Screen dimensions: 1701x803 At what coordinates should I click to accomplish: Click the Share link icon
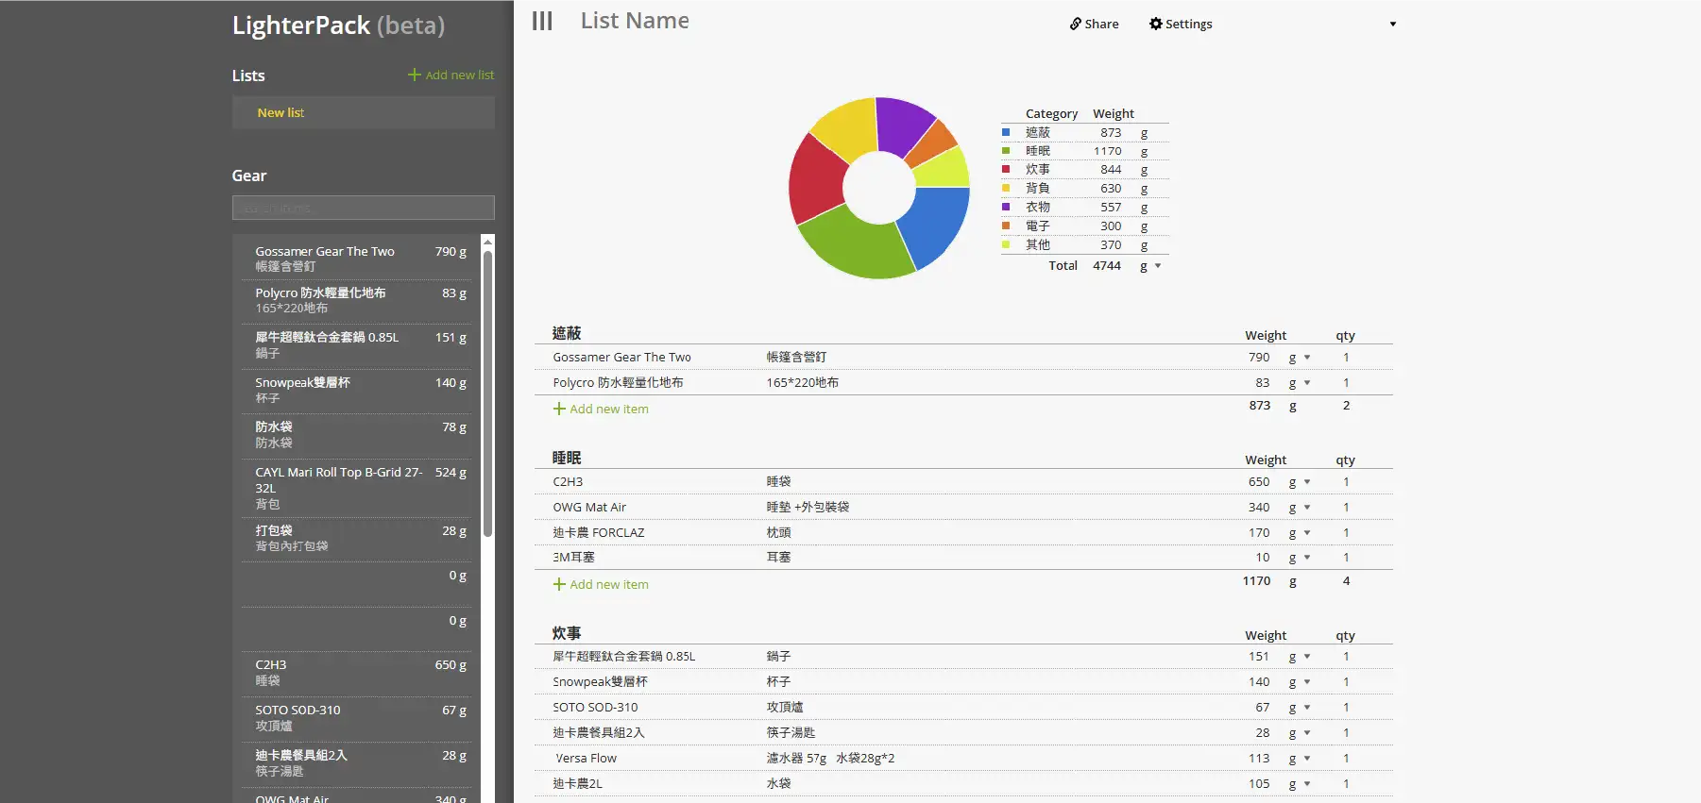[1075, 24]
